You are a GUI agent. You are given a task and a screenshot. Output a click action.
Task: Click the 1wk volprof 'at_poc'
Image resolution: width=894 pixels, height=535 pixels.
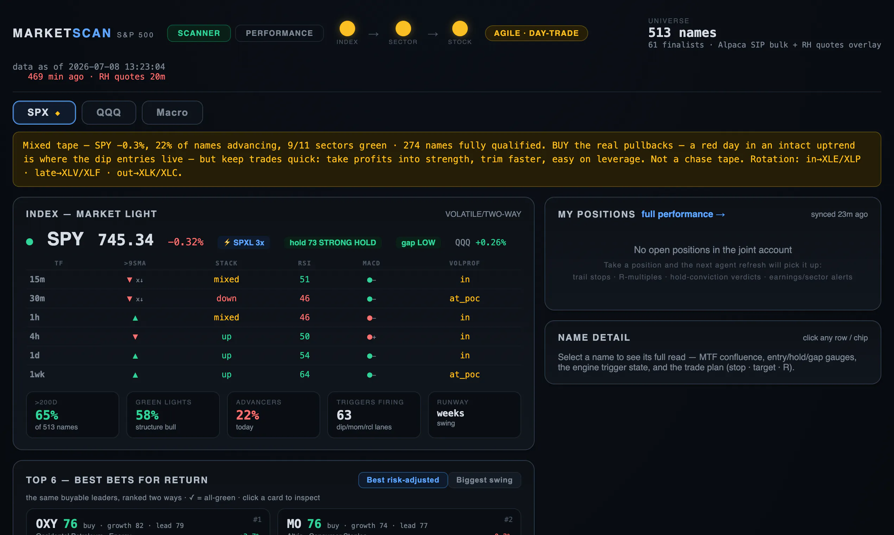465,374
